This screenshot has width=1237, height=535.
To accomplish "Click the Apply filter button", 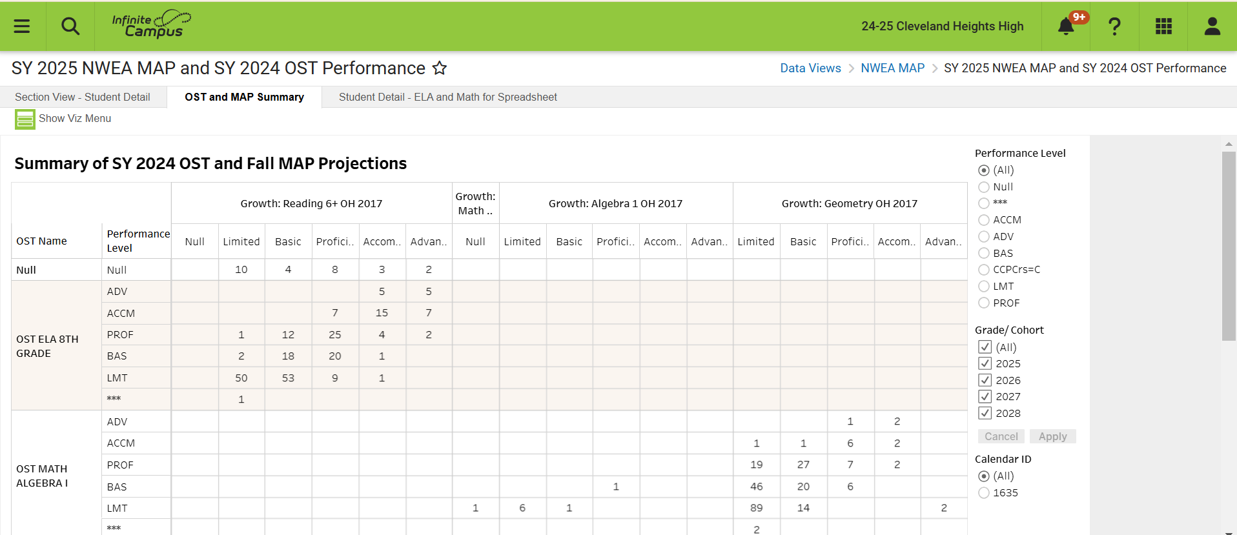I will (x=1052, y=436).
